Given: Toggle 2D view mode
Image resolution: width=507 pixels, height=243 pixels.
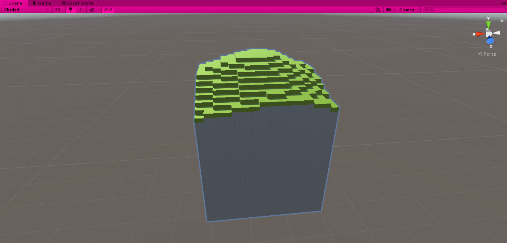Looking at the screenshot, I should pyautogui.click(x=58, y=10).
